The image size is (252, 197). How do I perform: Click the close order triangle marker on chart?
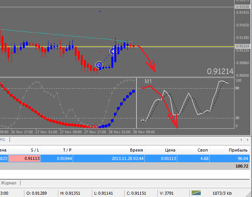(113, 51)
